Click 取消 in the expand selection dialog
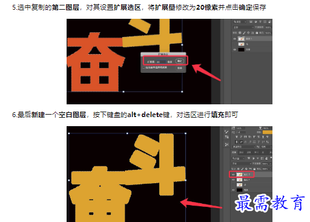This screenshot has height=222, width=310. (x=180, y=68)
